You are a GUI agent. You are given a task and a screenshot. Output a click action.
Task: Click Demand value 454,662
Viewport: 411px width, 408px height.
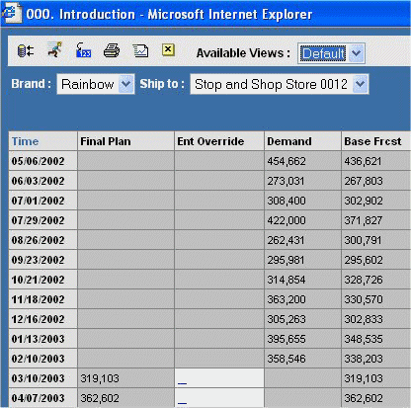287,161
